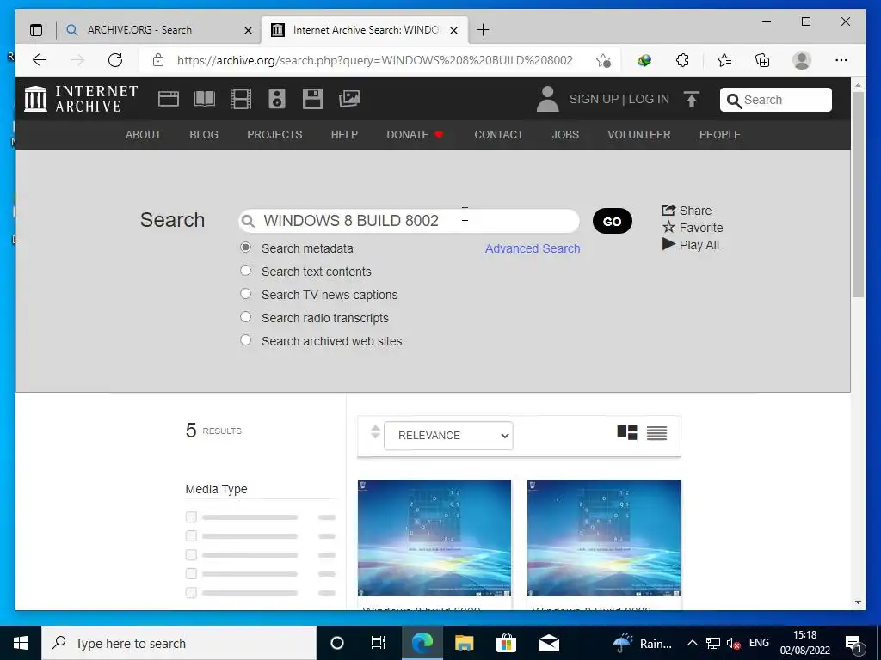Click the browser back arrow
The image size is (881, 660).
40,60
